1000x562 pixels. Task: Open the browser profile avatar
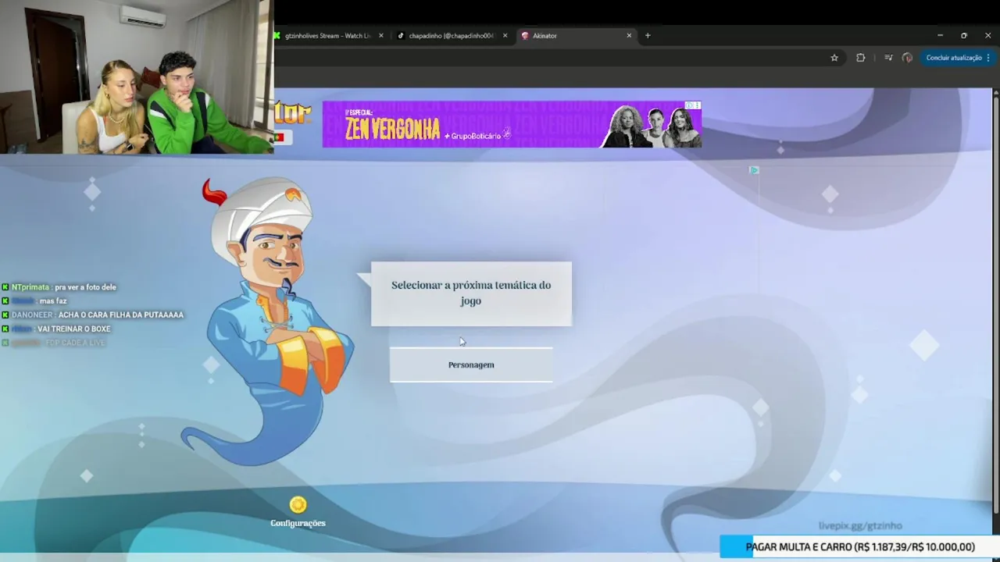point(907,58)
